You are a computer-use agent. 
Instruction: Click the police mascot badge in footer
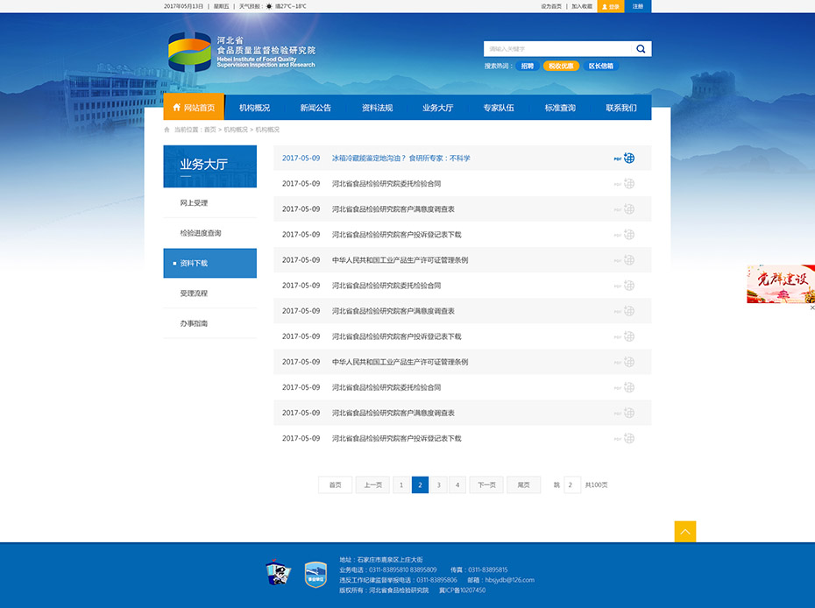coord(278,574)
